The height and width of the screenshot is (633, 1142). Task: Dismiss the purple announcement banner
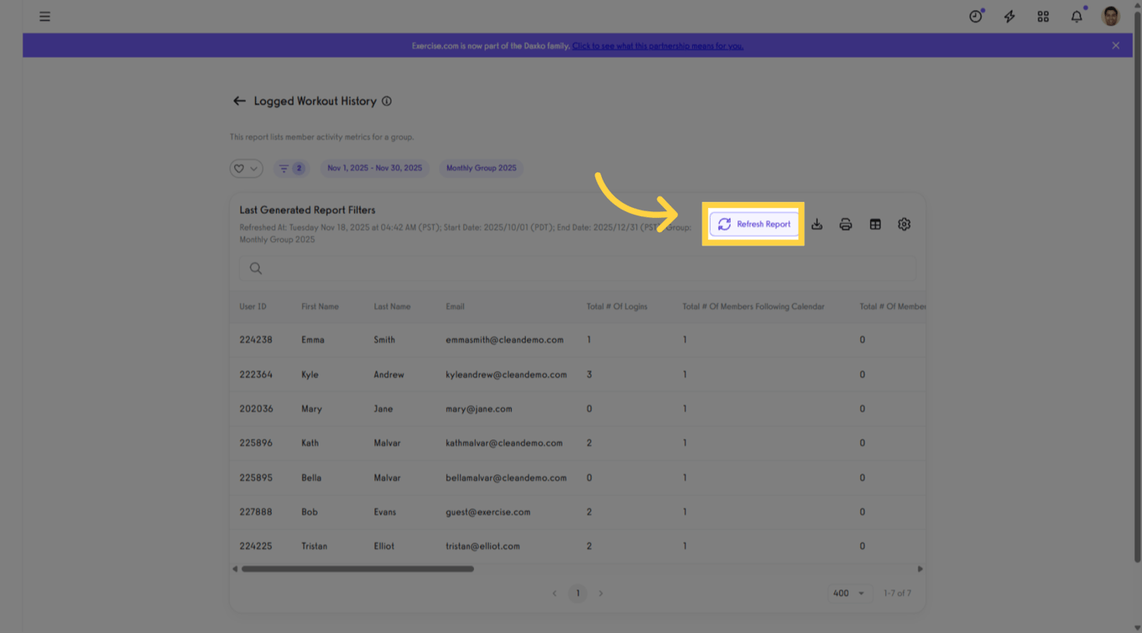(1115, 46)
